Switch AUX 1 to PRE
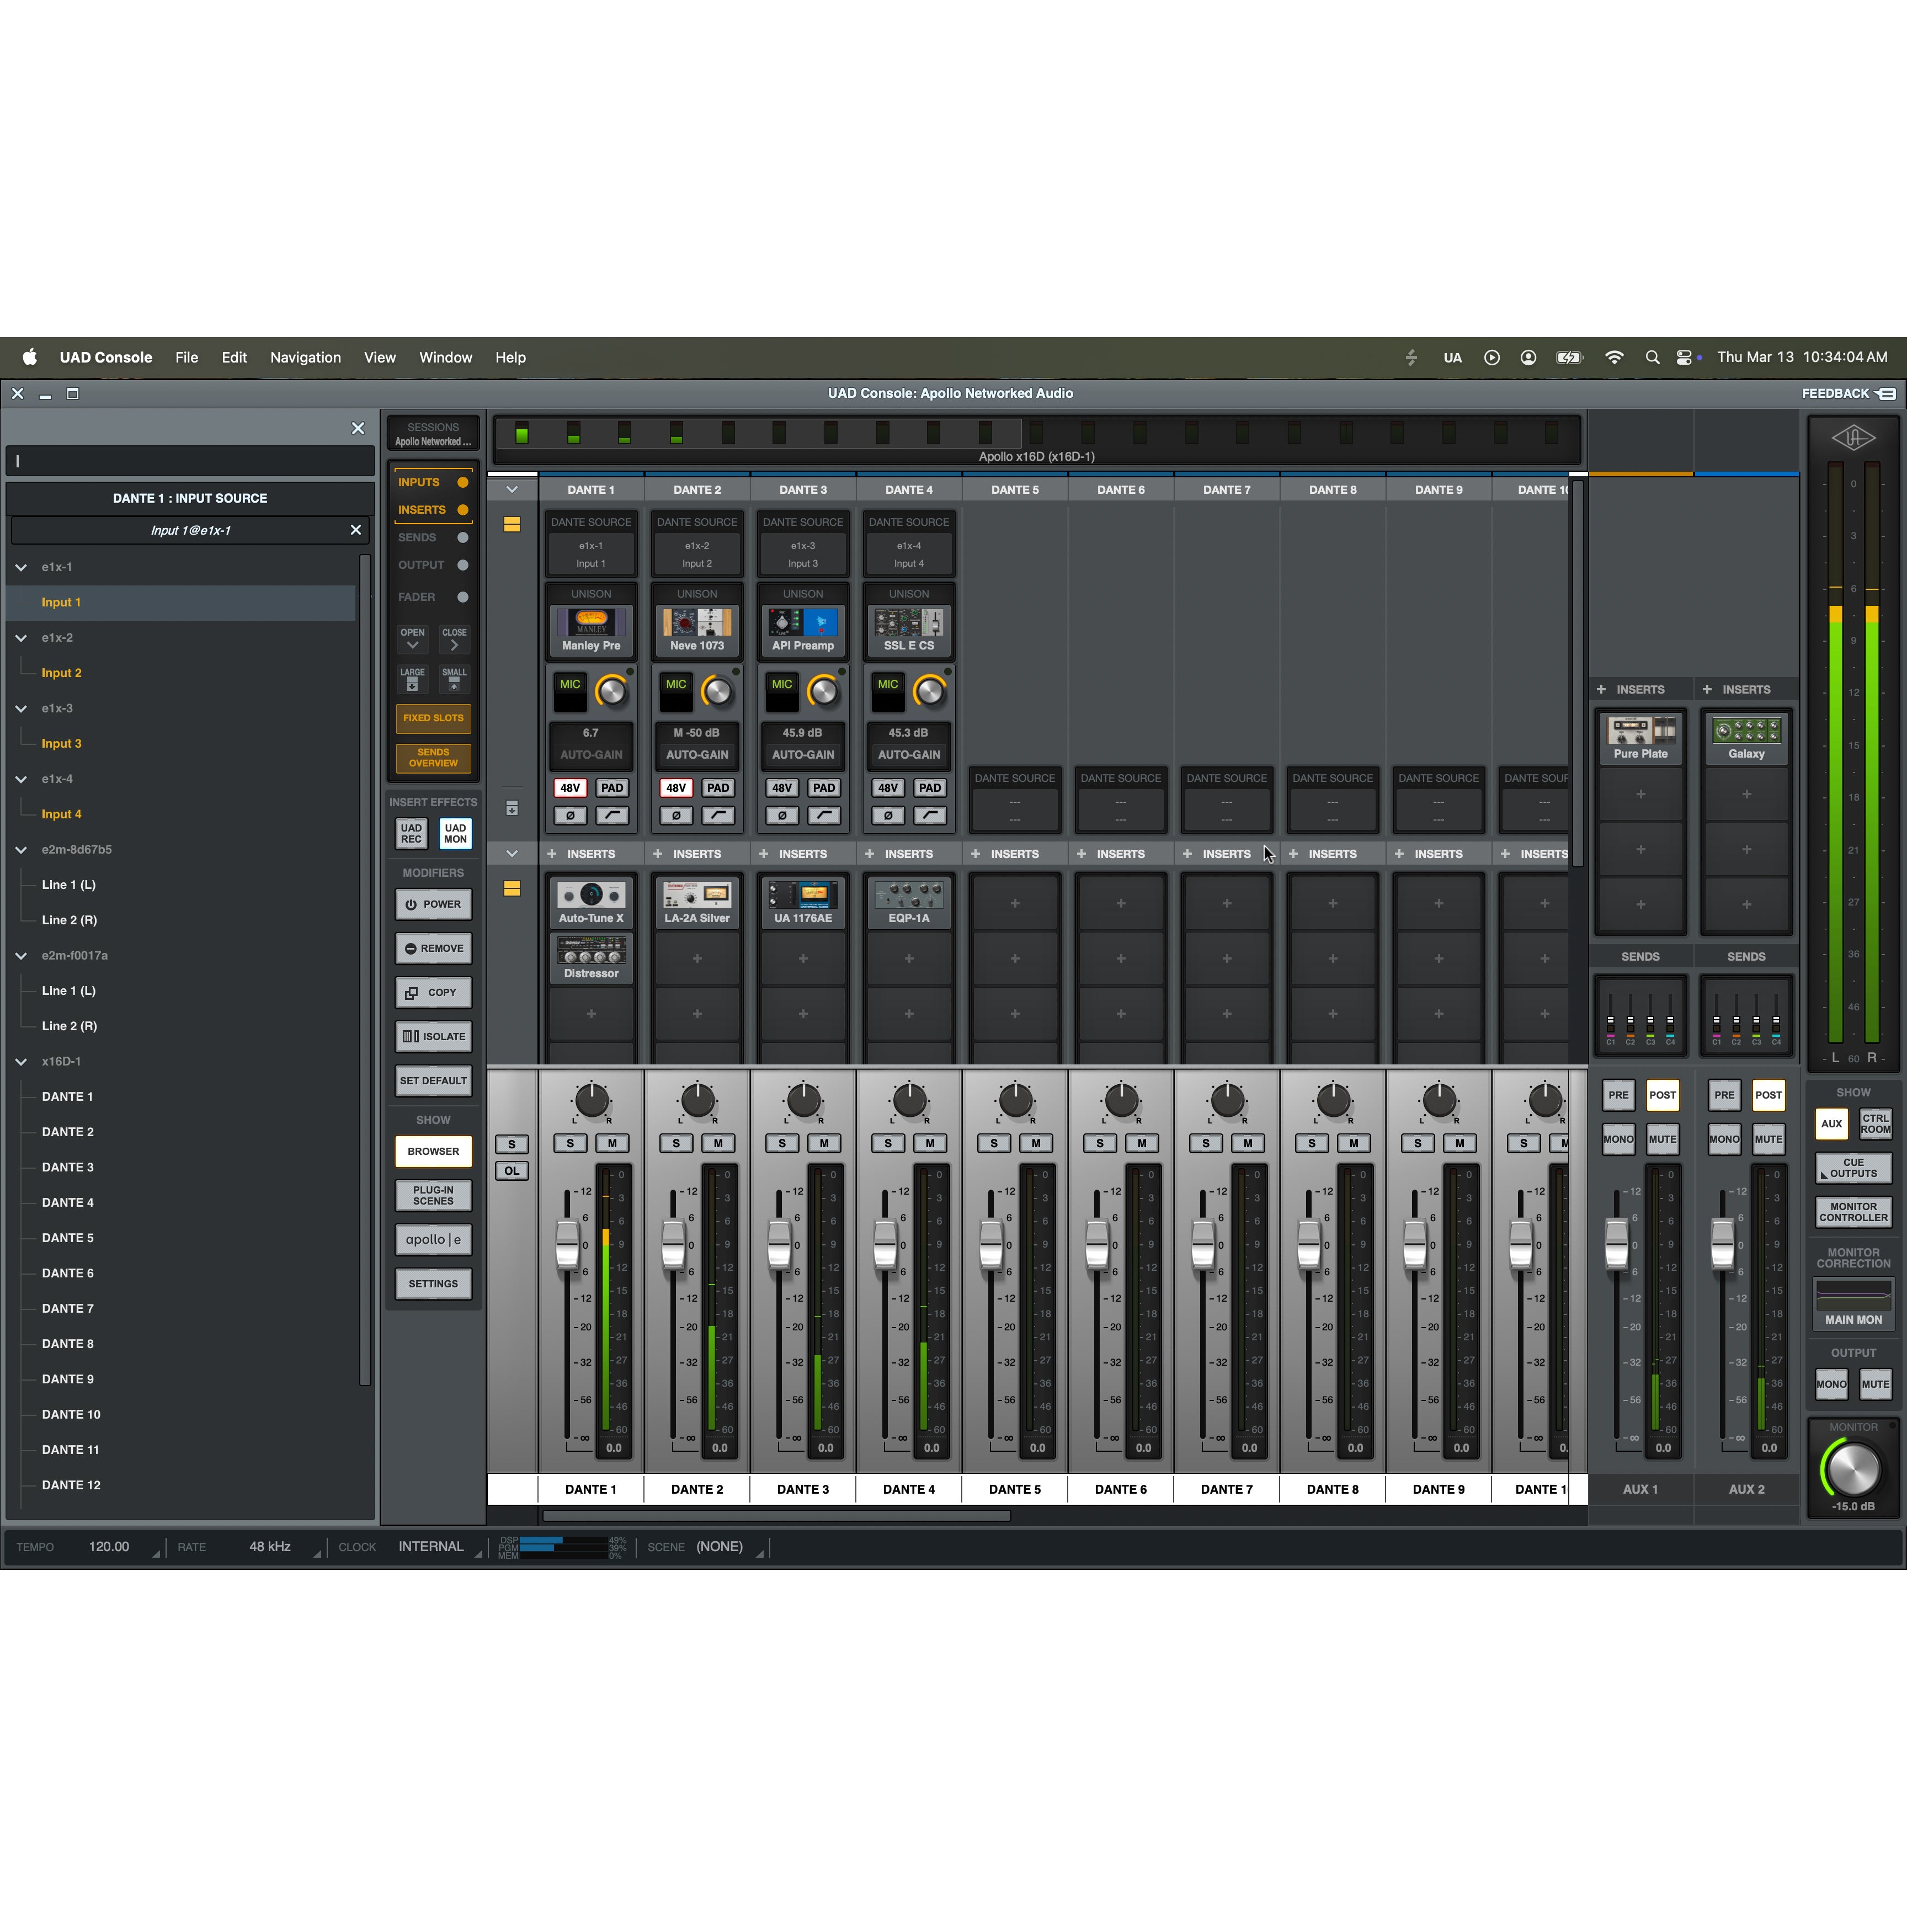The height and width of the screenshot is (1907, 1907). pyautogui.click(x=1618, y=1095)
